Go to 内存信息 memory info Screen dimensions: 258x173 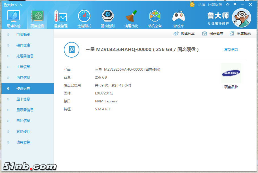pyautogui.click(x=23, y=78)
